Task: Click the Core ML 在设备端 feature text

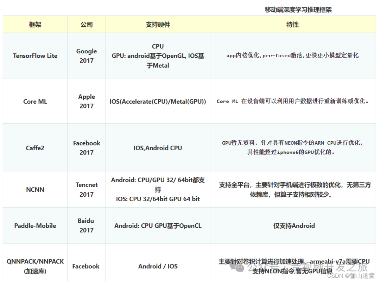Action: coord(292,101)
